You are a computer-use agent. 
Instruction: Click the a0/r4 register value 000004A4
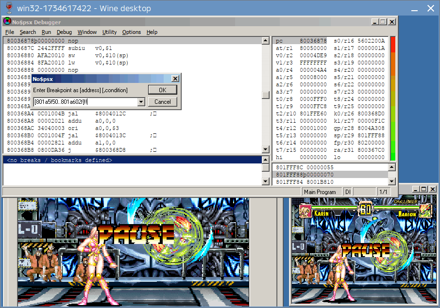pos(313,70)
